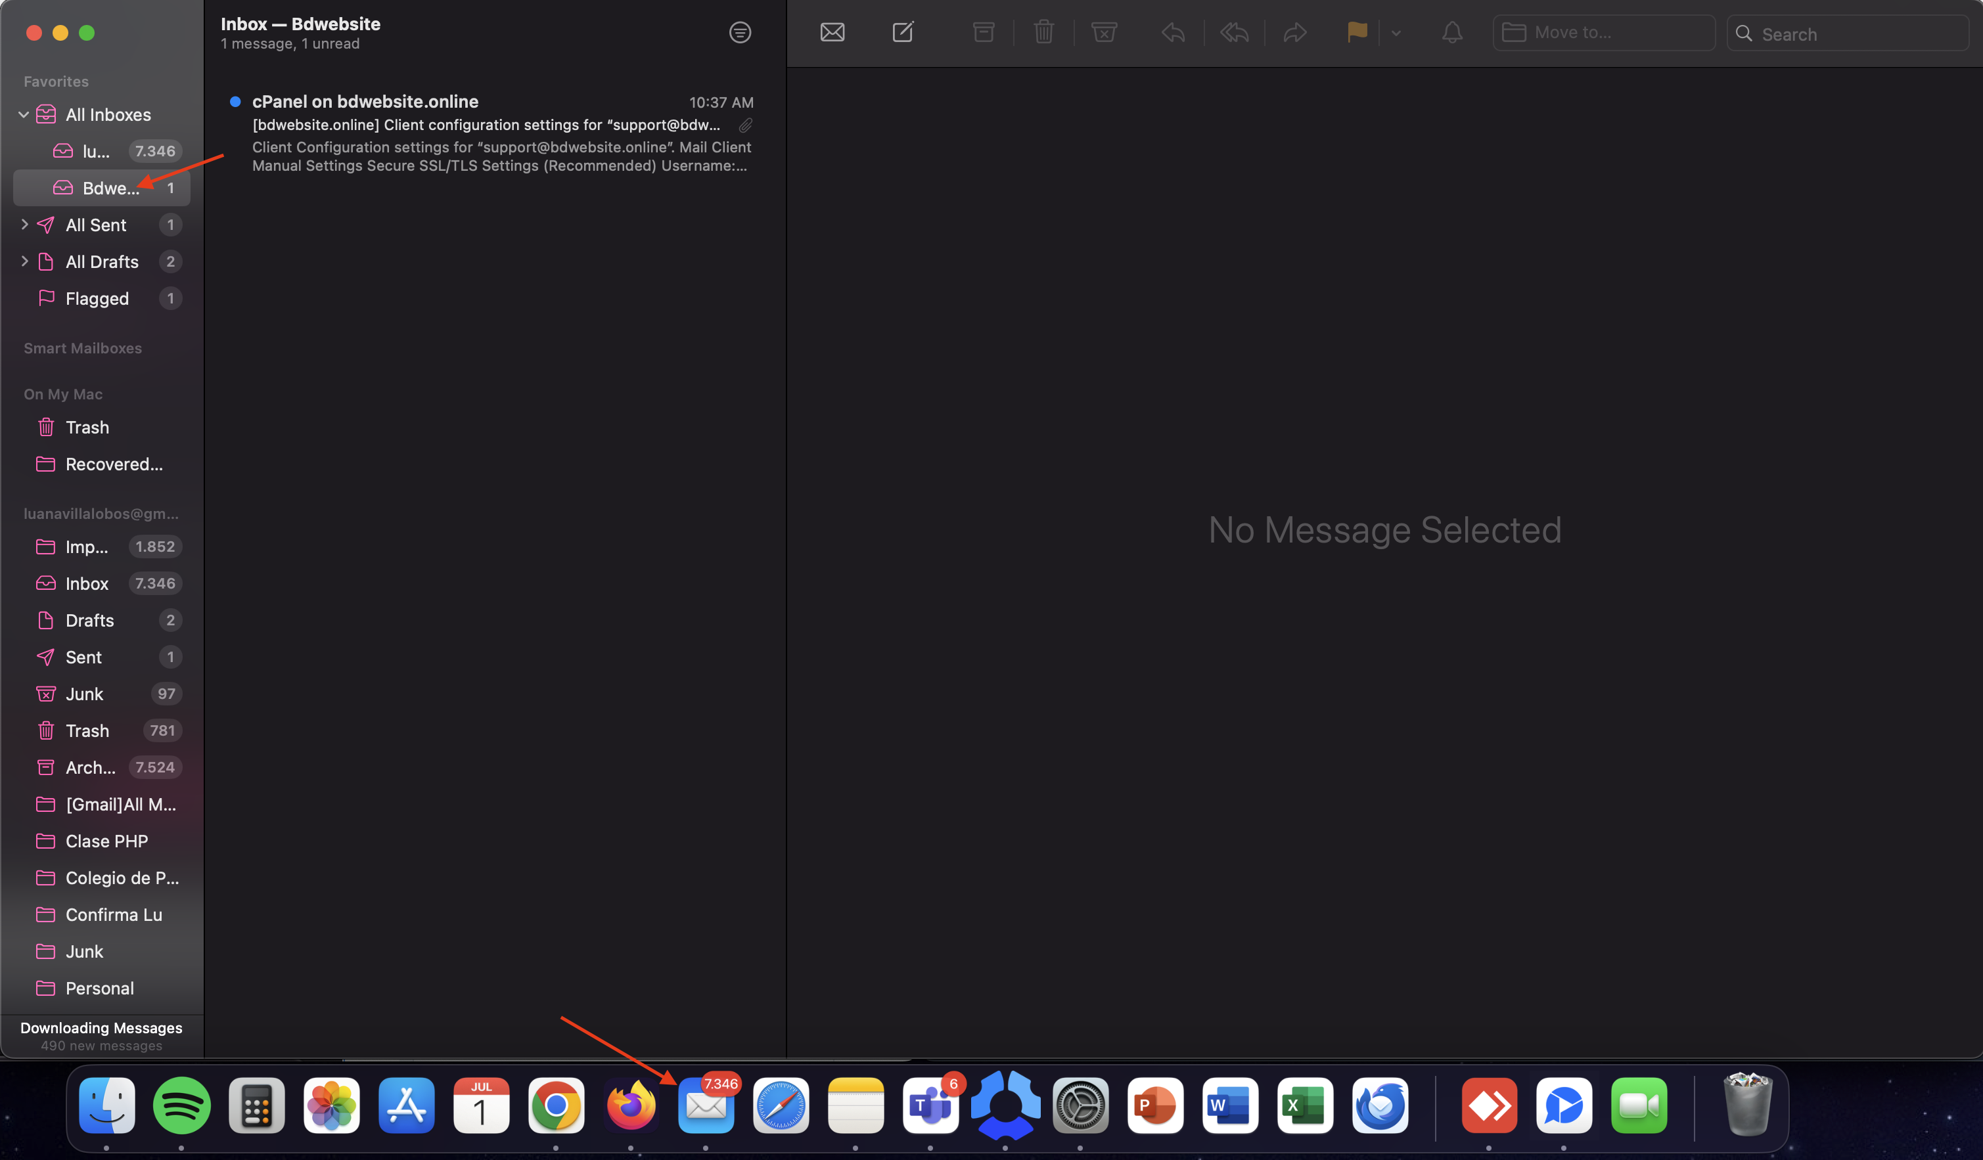Click the Reply All icon
The height and width of the screenshot is (1160, 1983).
coord(1234,32)
